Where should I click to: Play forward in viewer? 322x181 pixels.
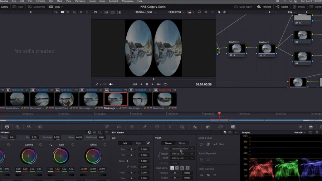[x=152, y=84]
